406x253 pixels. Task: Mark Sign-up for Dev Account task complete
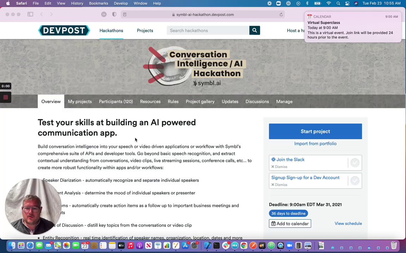(355, 181)
